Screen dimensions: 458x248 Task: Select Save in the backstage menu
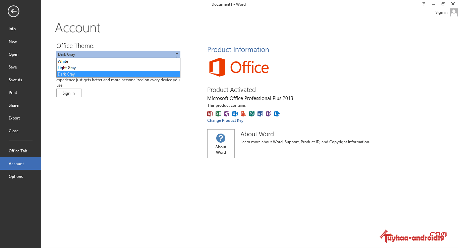(x=20, y=67)
